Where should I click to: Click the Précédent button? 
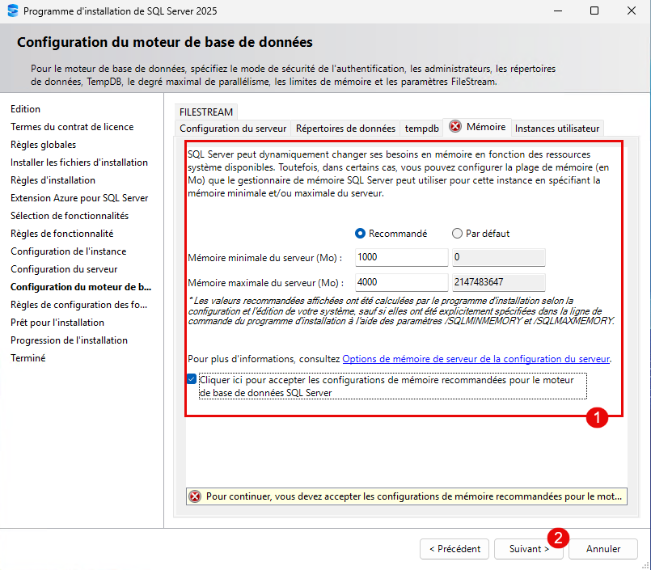(454, 549)
